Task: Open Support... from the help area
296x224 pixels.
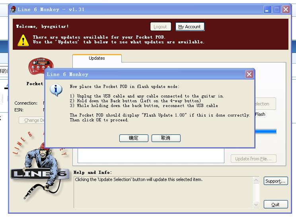Action: (x=275, y=181)
